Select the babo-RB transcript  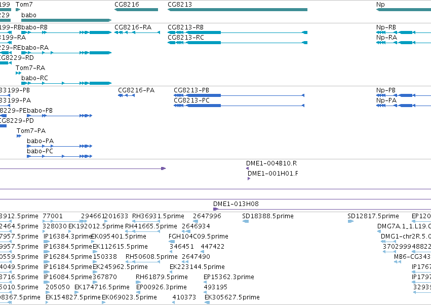[66, 32]
